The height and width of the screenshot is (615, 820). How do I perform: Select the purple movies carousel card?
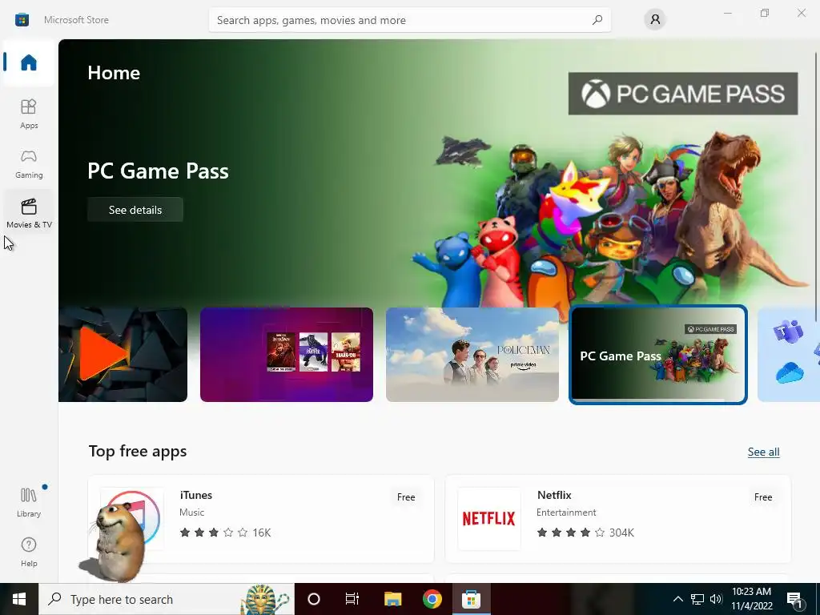287,355
